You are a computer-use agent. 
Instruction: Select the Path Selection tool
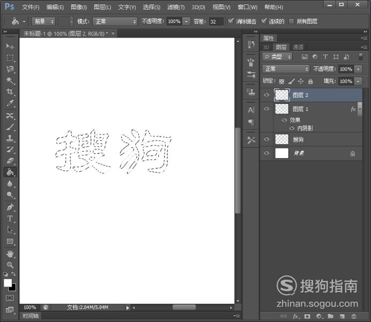10,230
